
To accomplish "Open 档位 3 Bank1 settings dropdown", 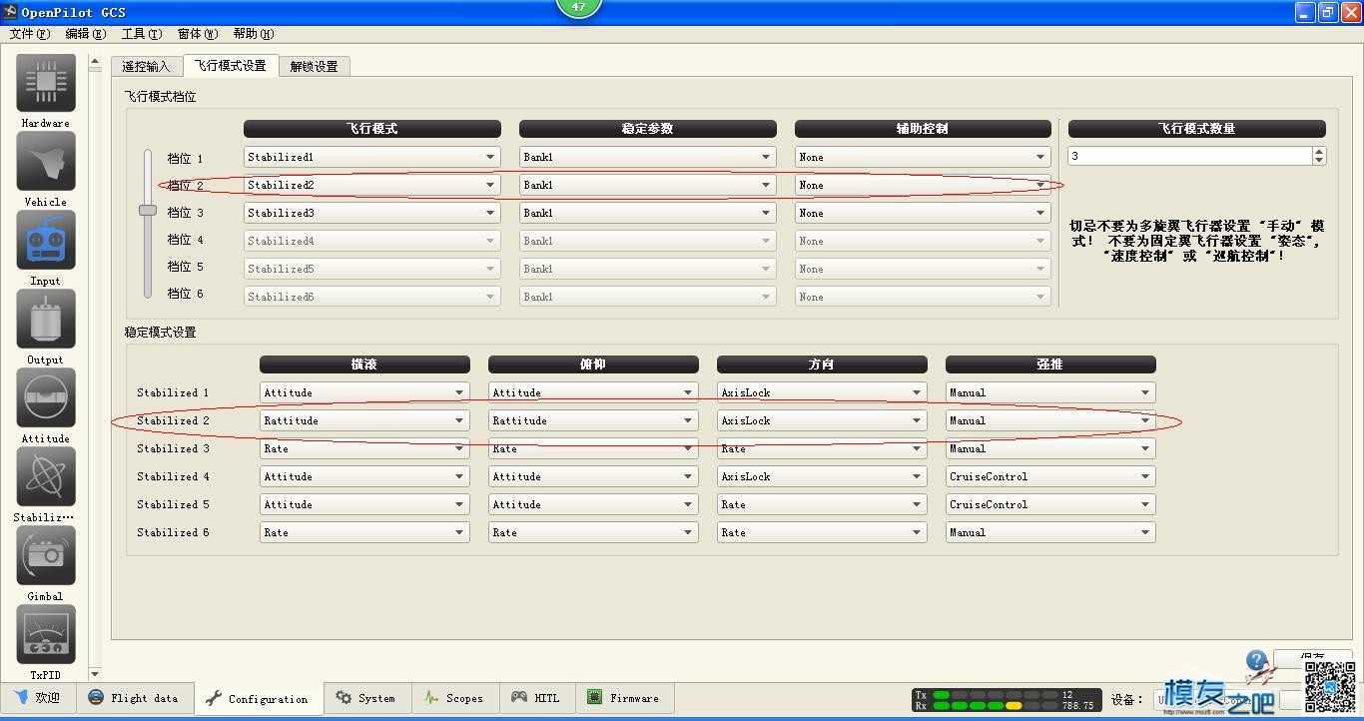I will (648, 213).
